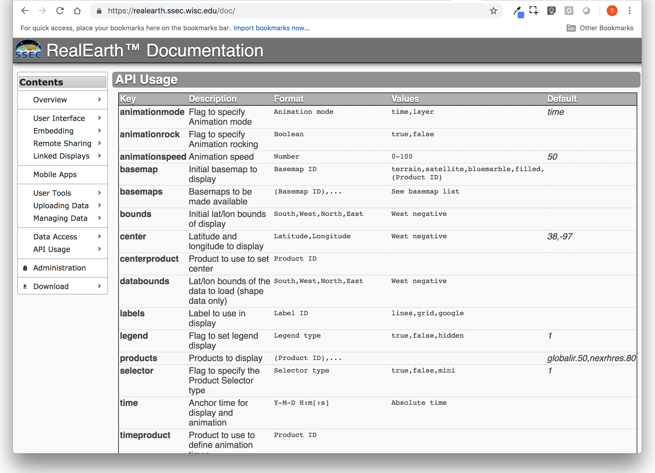Click the animationrock key cell
This screenshot has height=473, width=655.
pyautogui.click(x=150, y=135)
